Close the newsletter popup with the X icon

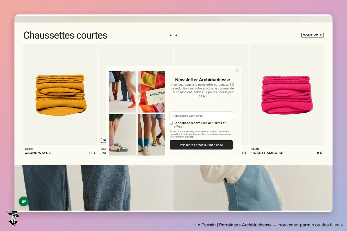pyautogui.click(x=237, y=70)
